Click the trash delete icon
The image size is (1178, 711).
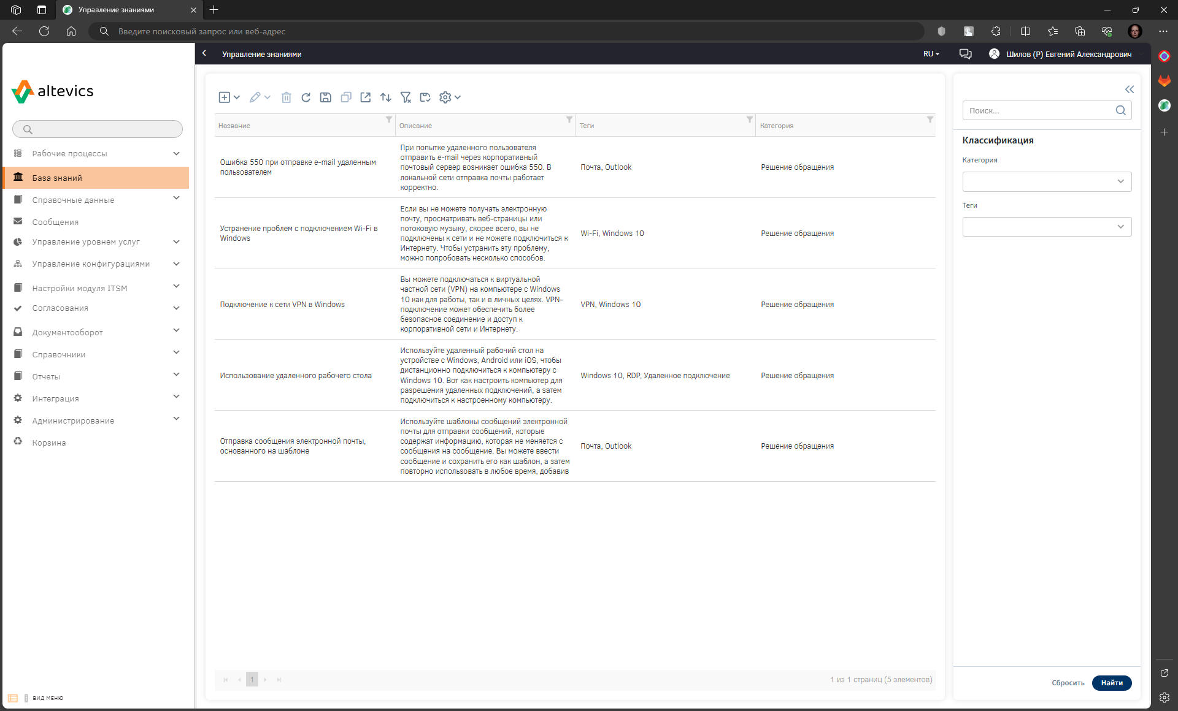pos(287,97)
